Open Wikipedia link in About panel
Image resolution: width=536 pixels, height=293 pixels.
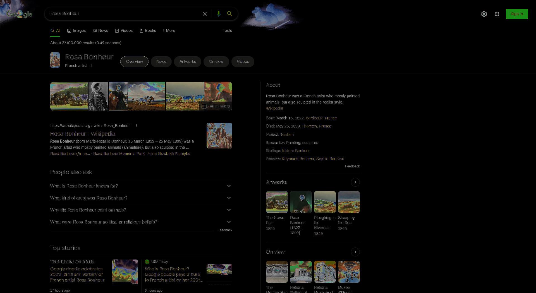click(x=274, y=108)
